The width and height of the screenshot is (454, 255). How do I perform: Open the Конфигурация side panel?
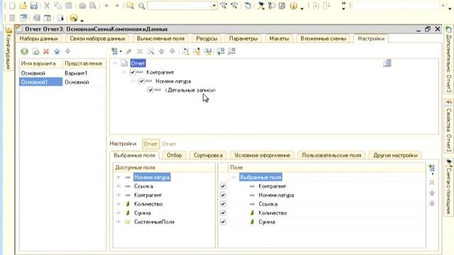(x=9, y=49)
